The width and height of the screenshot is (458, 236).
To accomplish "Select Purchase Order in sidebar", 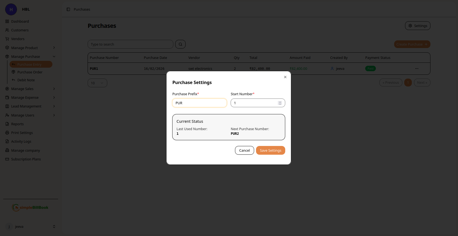I will [x=30, y=72].
